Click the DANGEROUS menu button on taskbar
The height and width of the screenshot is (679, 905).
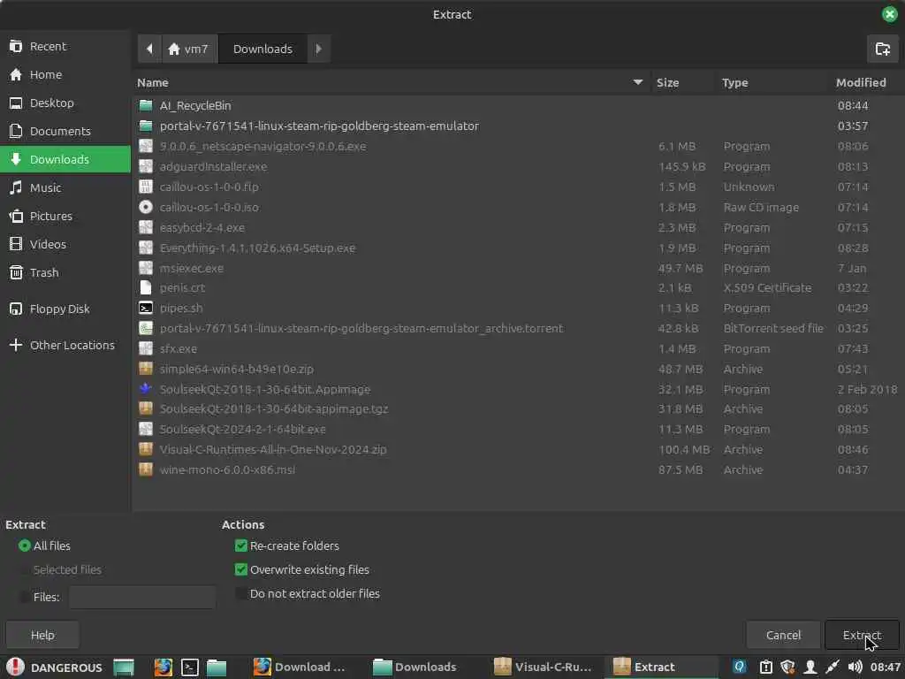point(55,668)
